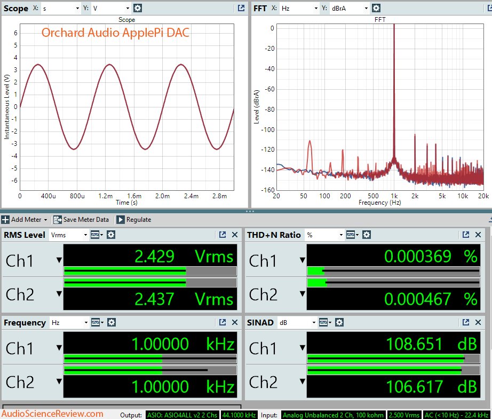Open Scope X axis unit dropdown

(60, 9)
